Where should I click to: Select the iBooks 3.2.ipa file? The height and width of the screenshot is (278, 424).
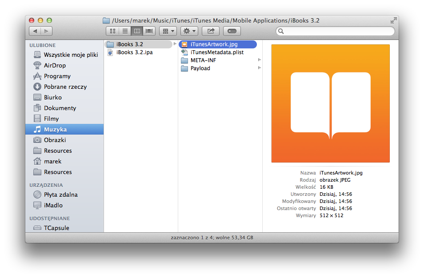click(134, 52)
